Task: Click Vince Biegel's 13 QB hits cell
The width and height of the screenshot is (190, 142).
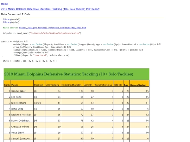Action: pos(119,131)
